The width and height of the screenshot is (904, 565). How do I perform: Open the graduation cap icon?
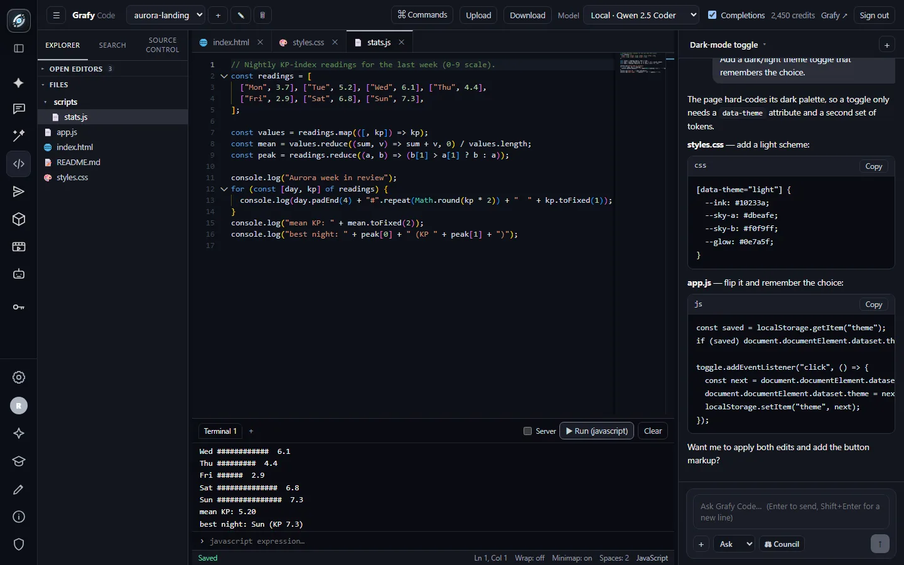tap(19, 461)
